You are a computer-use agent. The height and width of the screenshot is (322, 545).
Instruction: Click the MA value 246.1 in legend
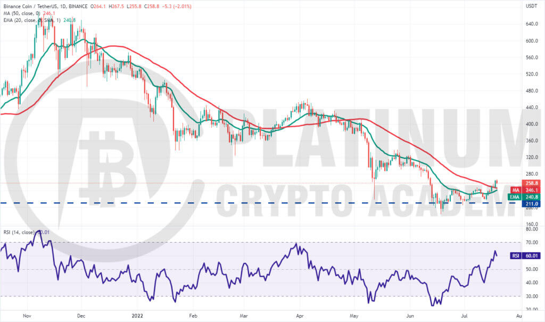tap(49, 13)
